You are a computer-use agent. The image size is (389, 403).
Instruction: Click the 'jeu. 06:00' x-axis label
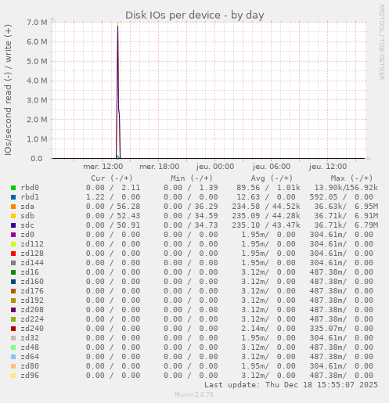point(272,167)
